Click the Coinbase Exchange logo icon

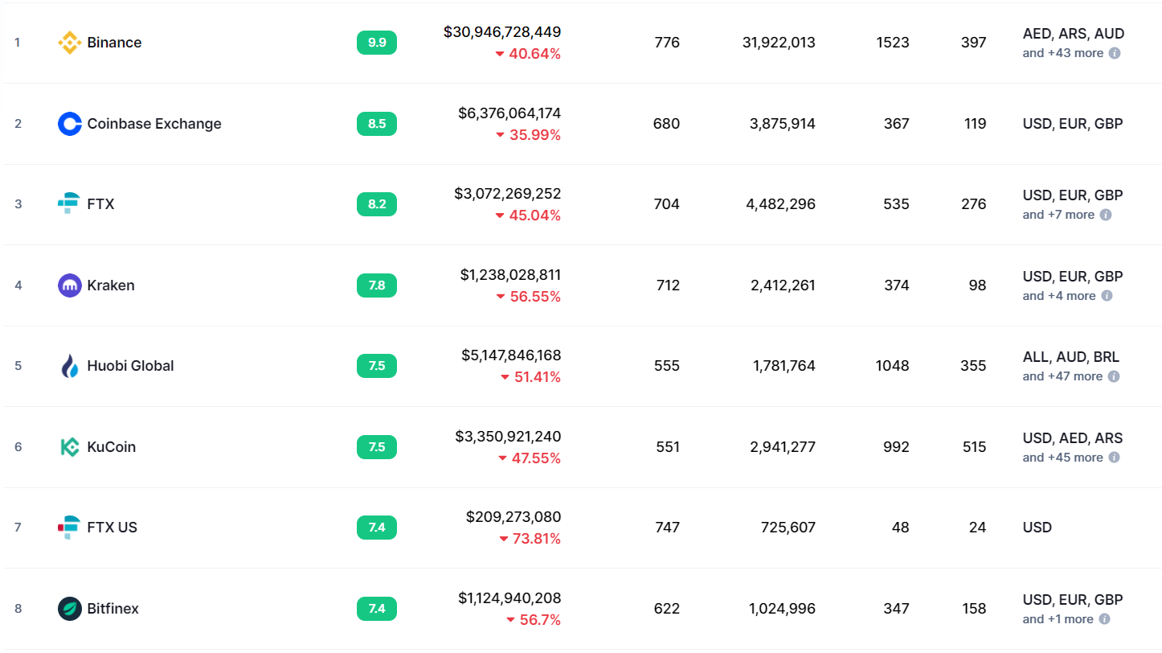[x=70, y=124]
